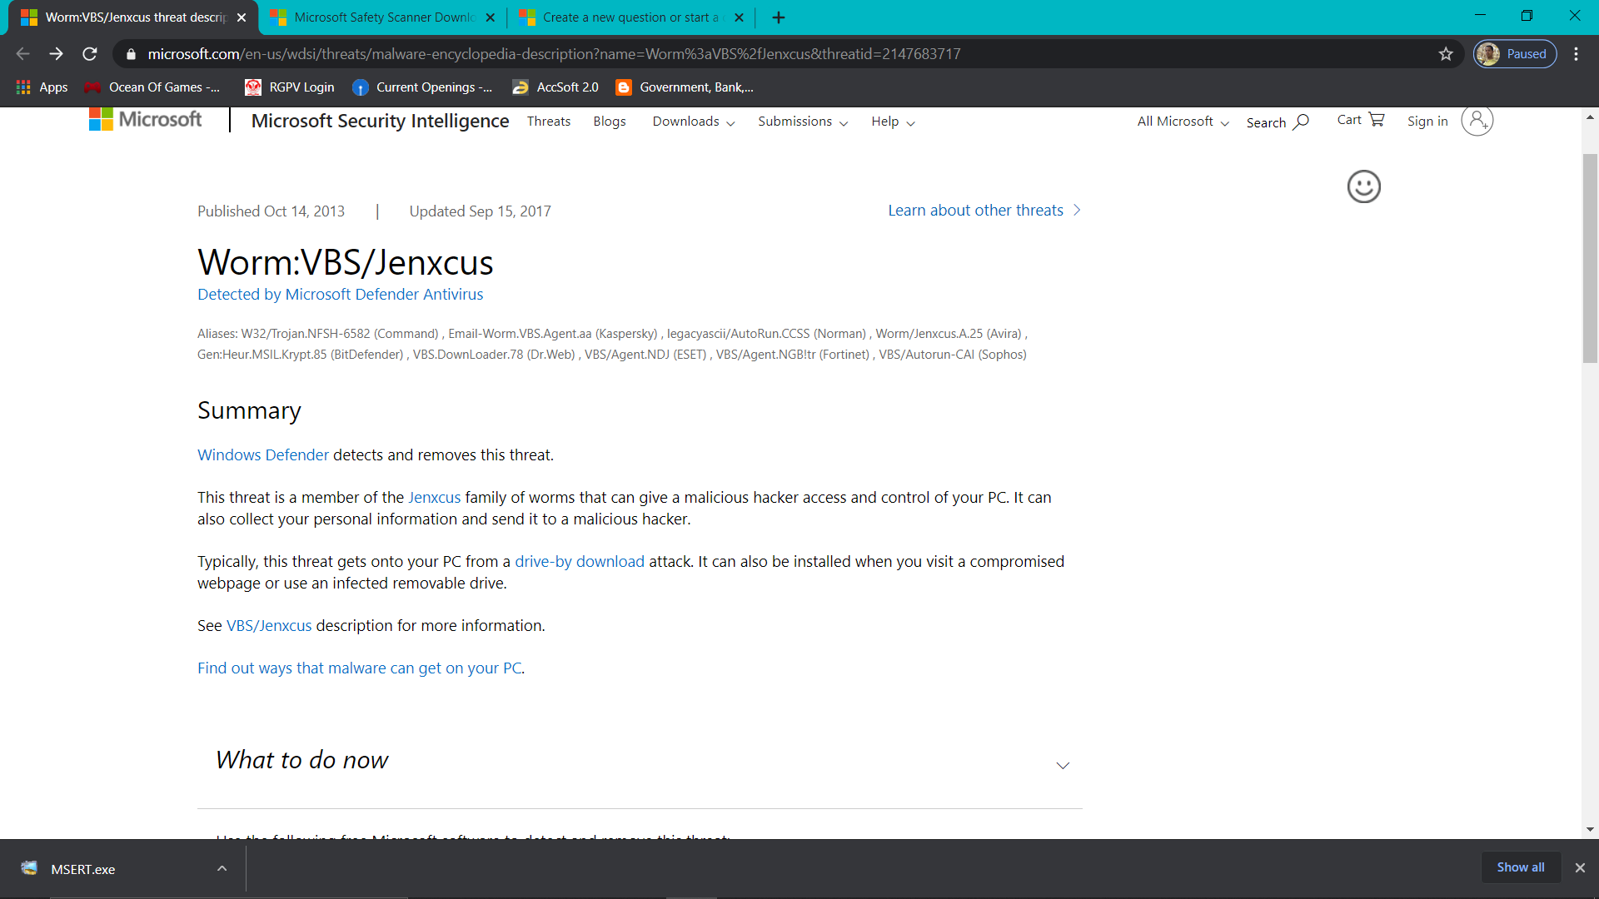Click the address bar URL
This screenshot has height=899, width=1599.
coord(554,54)
